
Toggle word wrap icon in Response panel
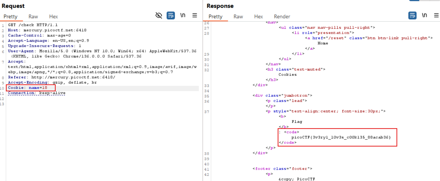(x=412, y=16)
